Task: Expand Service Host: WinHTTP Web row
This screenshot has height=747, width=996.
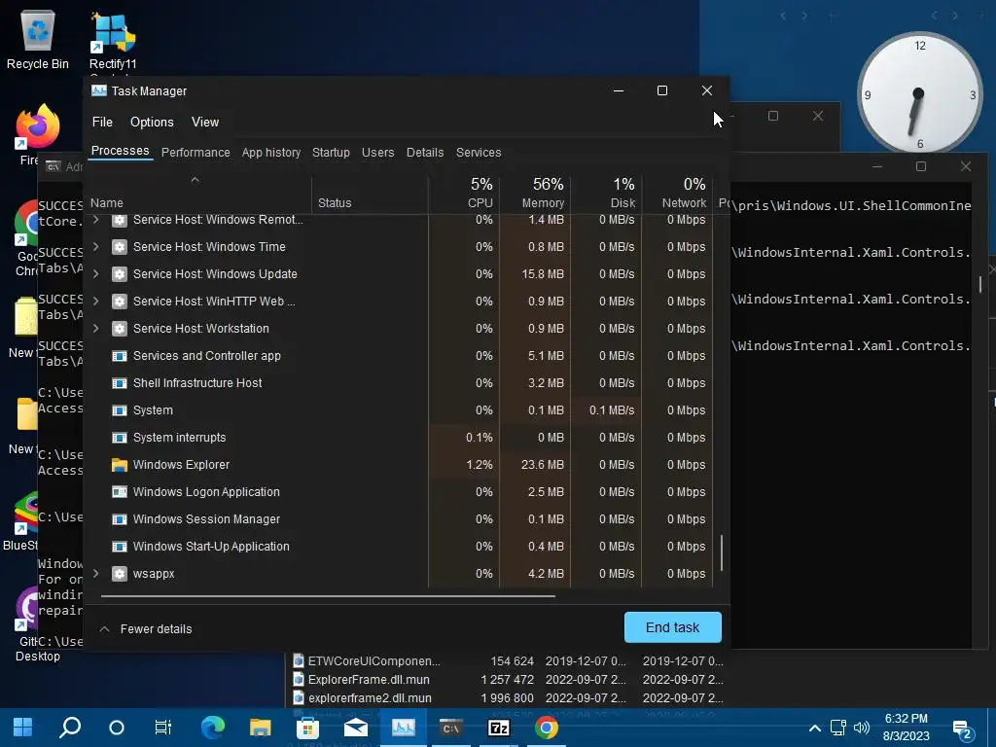Action: pos(96,302)
